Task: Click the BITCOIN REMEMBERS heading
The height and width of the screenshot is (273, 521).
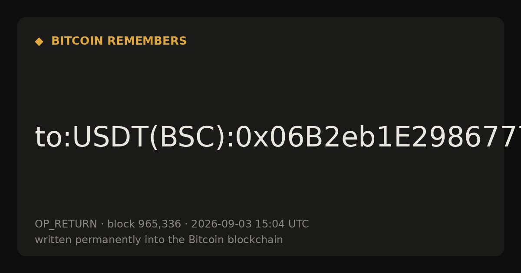Action: [119, 41]
